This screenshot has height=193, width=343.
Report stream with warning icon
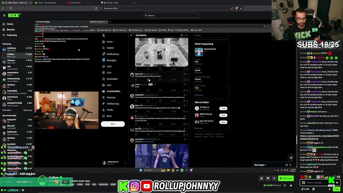[x=291, y=185]
